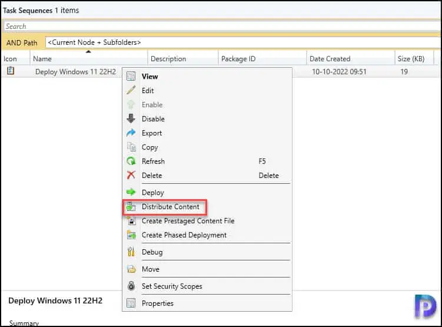Viewport: 442px width, 327px height.
Task: Click the Copy pages icon
Action: click(x=131, y=147)
